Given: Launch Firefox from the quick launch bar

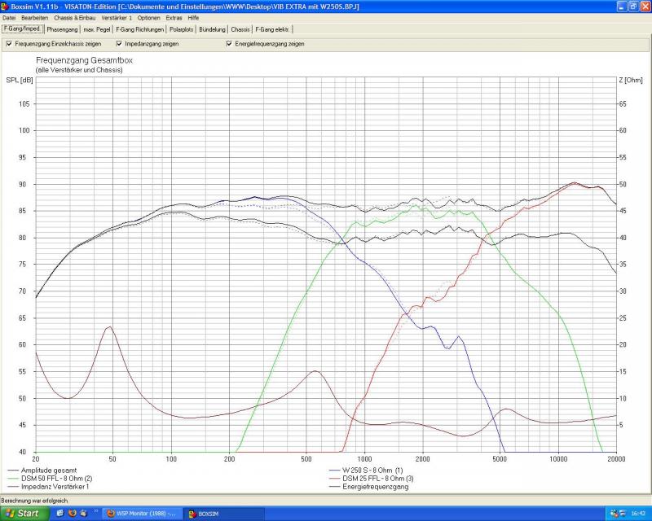Looking at the screenshot, I should tap(73, 514).
